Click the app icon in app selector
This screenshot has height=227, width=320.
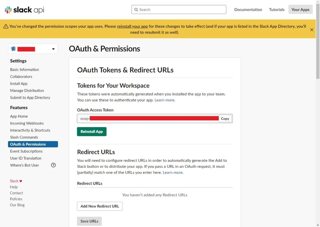pos(14,49)
